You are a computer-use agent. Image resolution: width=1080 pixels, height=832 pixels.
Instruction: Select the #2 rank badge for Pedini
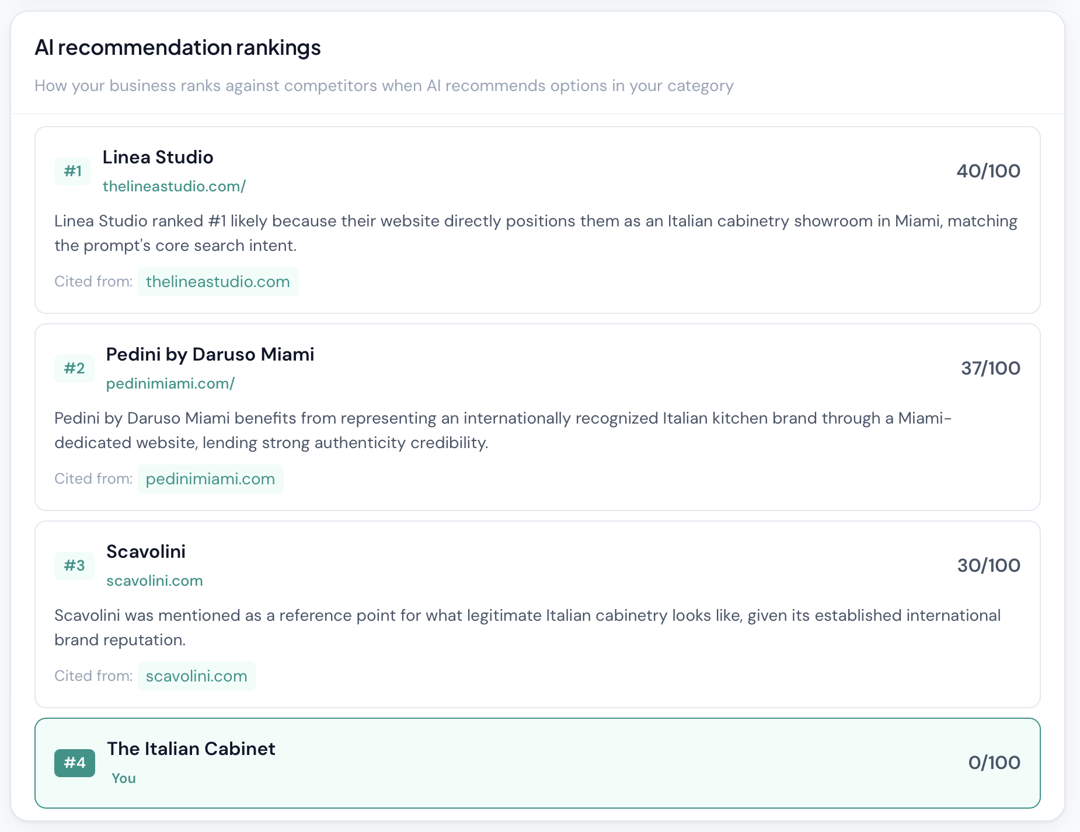[74, 368]
